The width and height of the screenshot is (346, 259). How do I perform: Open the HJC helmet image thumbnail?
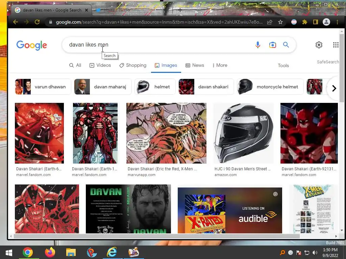tap(243, 133)
